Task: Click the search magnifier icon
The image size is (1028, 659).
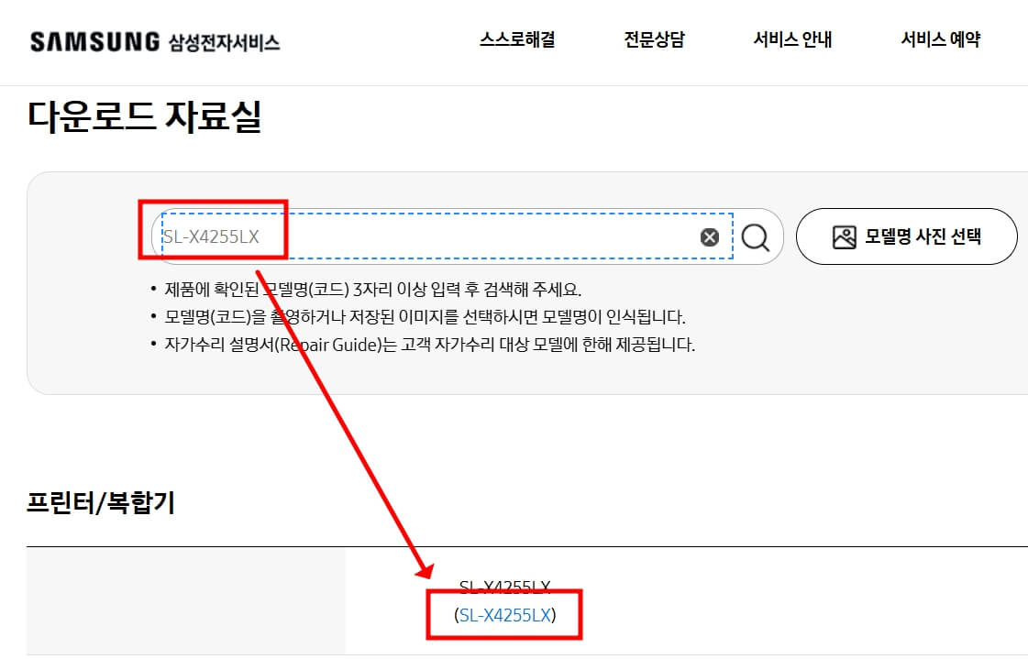Action: (756, 236)
